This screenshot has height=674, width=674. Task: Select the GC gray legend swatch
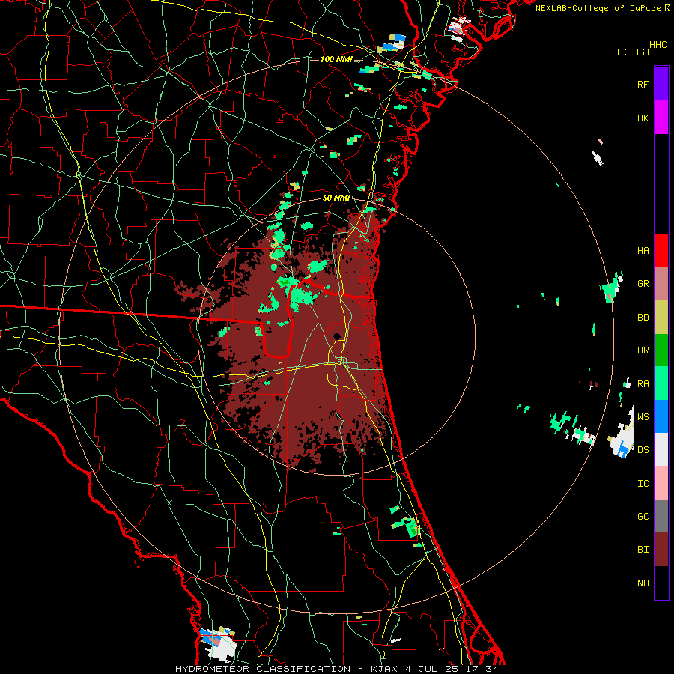pos(661,516)
